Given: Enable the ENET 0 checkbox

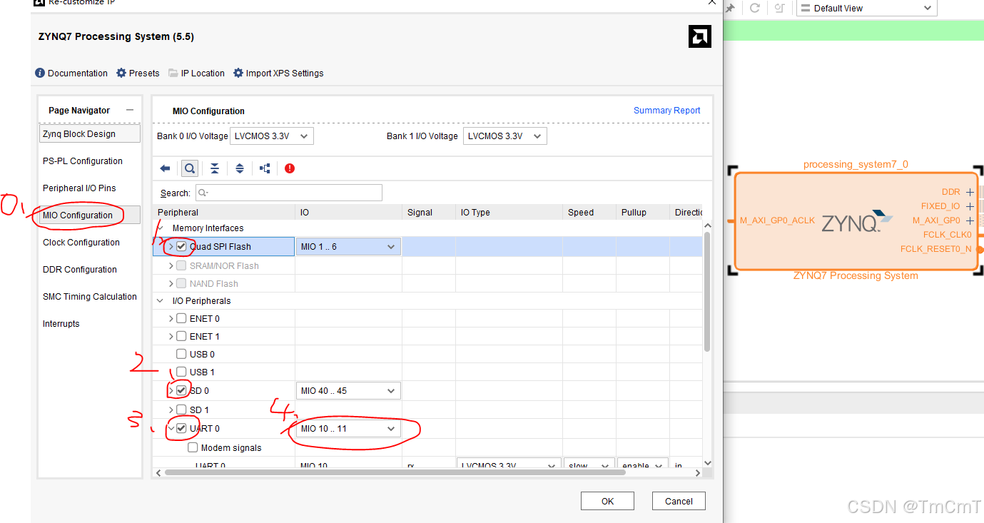Looking at the screenshot, I should pyautogui.click(x=181, y=318).
